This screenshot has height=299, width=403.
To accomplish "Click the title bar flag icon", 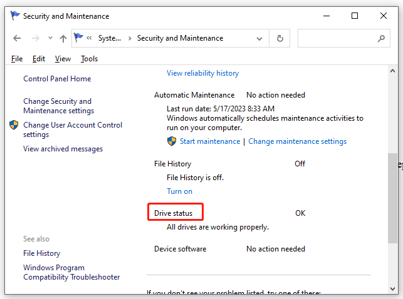I will [15, 16].
